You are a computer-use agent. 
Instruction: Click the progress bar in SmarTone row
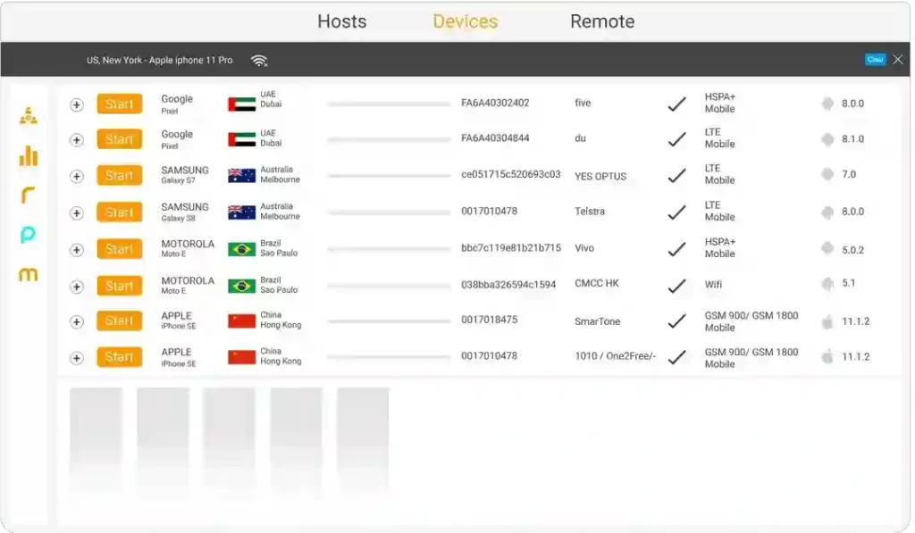(390, 321)
